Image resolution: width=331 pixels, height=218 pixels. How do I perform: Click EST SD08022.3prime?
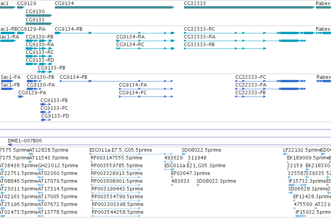pyautogui.click(x=216, y=182)
